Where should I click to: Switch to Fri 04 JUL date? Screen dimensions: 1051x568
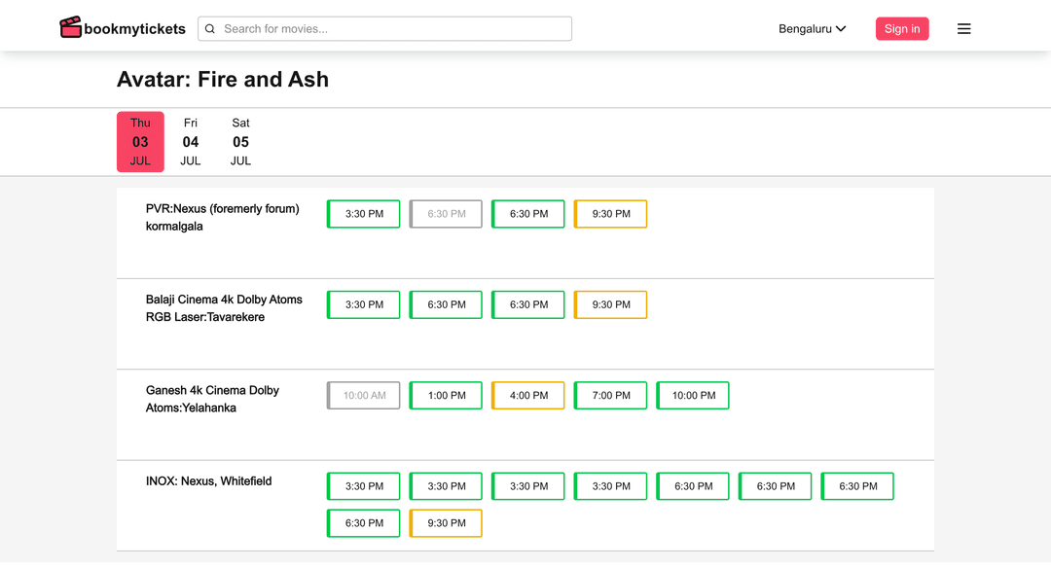[x=191, y=142]
